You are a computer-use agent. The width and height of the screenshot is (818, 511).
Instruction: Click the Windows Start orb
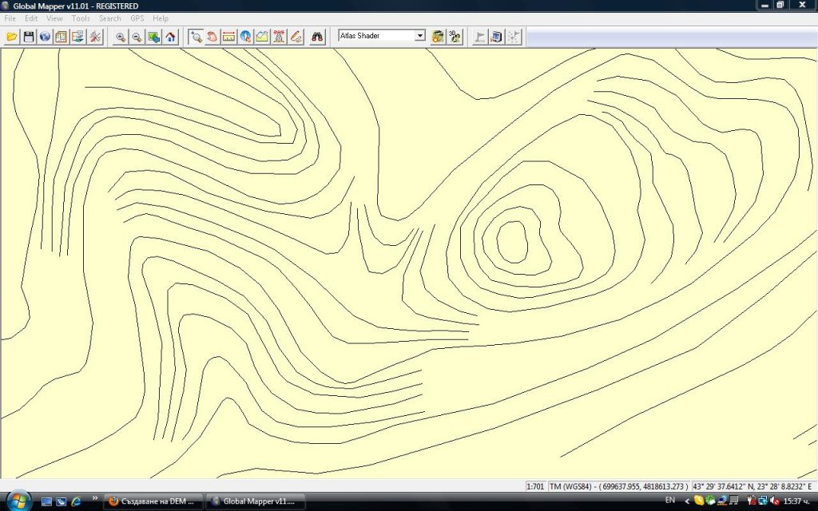point(17,501)
